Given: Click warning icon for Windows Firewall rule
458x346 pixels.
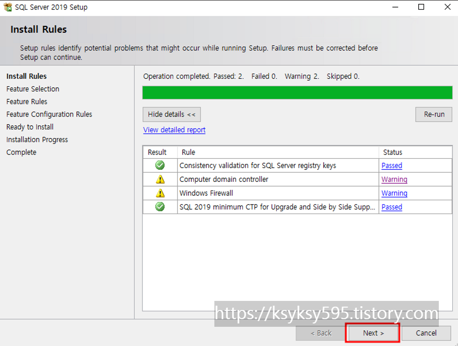Looking at the screenshot, I should pos(160,193).
